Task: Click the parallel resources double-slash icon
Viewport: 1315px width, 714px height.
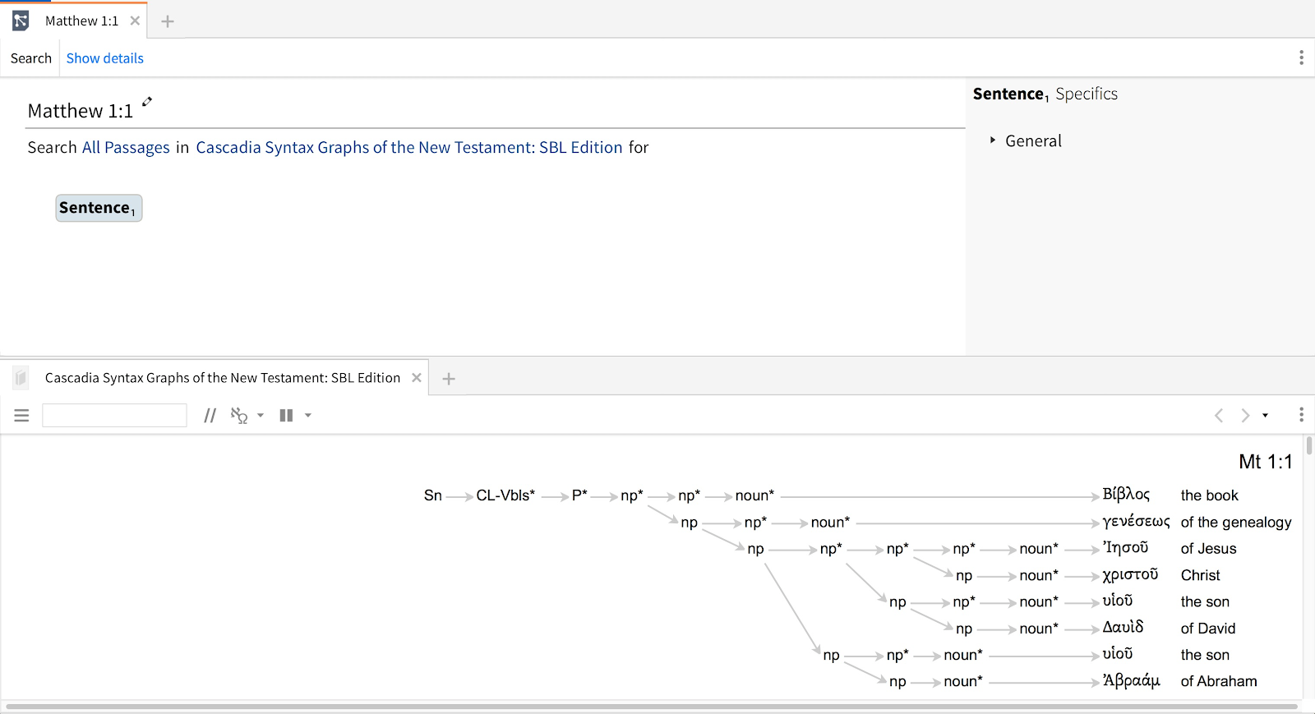Action: coord(210,416)
